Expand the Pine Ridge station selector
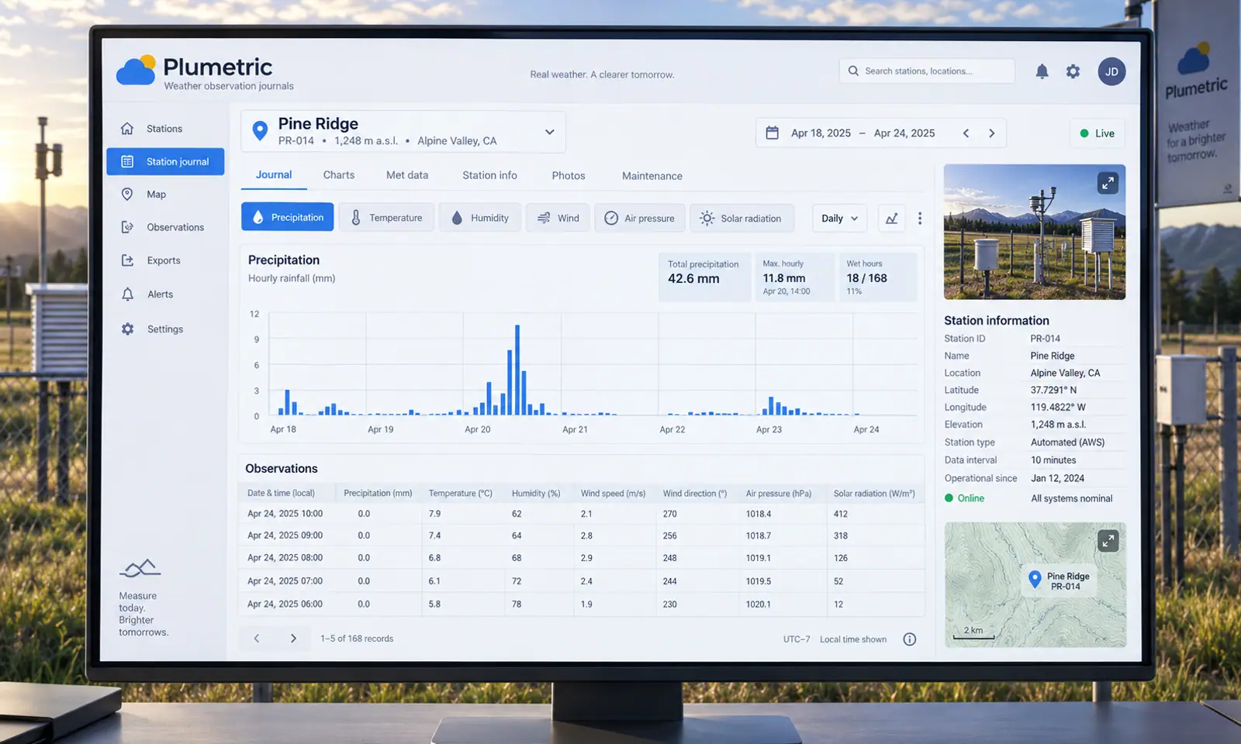Screen dimensions: 1241x744 [403, 132]
